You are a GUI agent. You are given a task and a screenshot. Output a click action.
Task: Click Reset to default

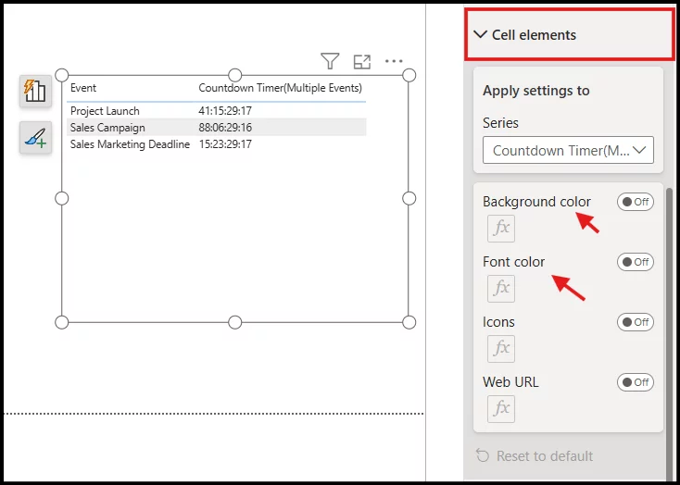coord(535,456)
